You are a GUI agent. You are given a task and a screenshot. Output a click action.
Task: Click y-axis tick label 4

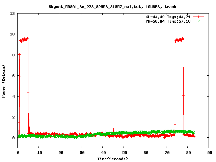click(x=13, y=97)
